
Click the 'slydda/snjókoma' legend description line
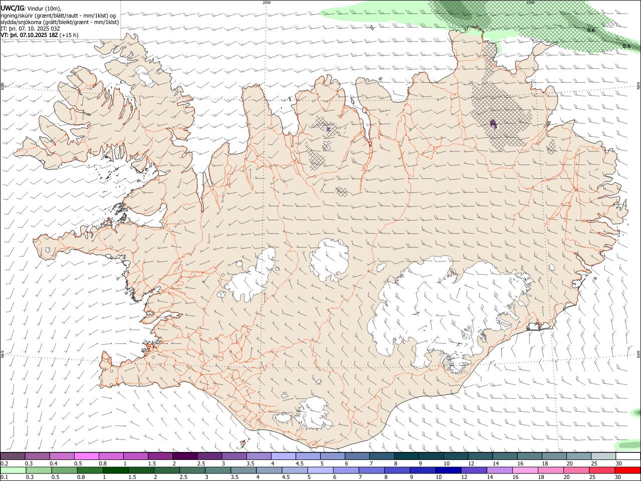(60, 22)
